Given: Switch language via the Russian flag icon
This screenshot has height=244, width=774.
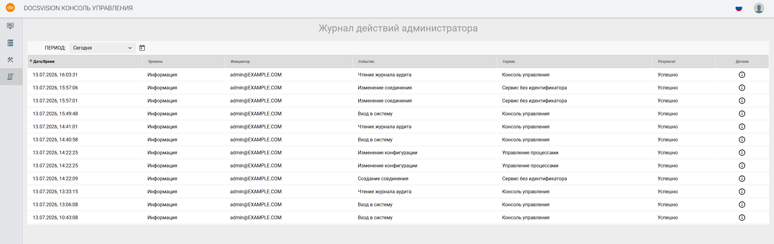Looking at the screenshot, I should [739, 8].
